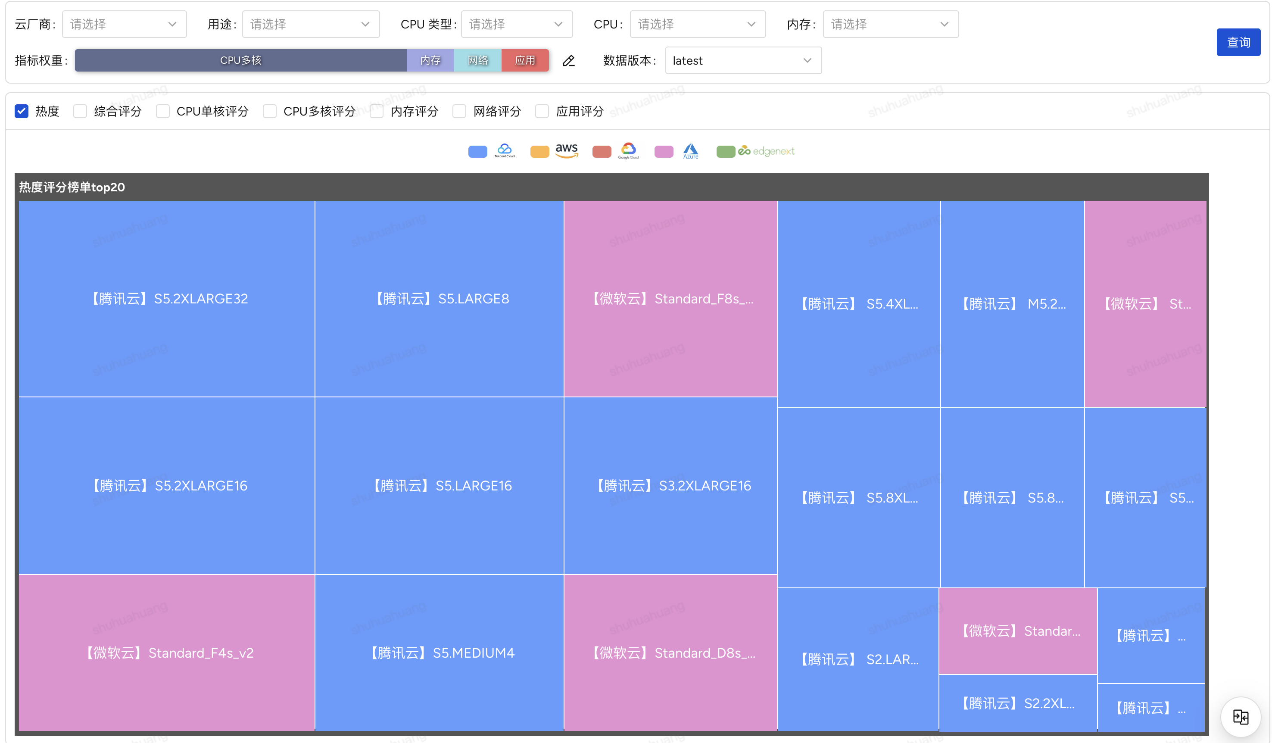Toggle Tencent Cloud legend icon

(504, 150)
